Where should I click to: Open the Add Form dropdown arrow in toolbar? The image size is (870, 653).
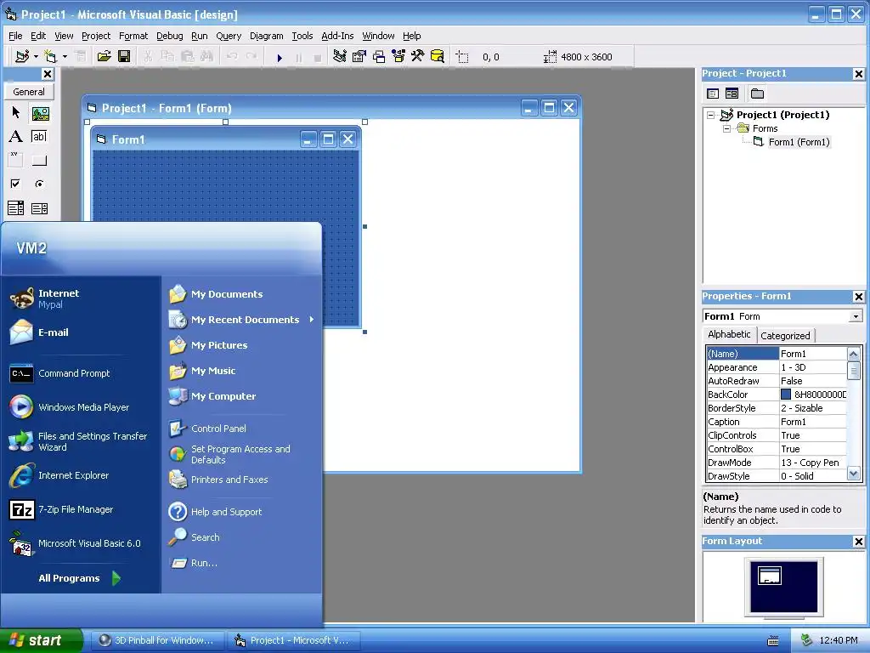pos(65,57)
